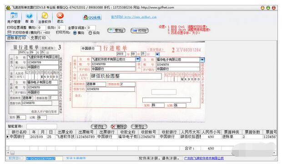
Task: Click the 智能查询 search input field
Action: (42, 126)
